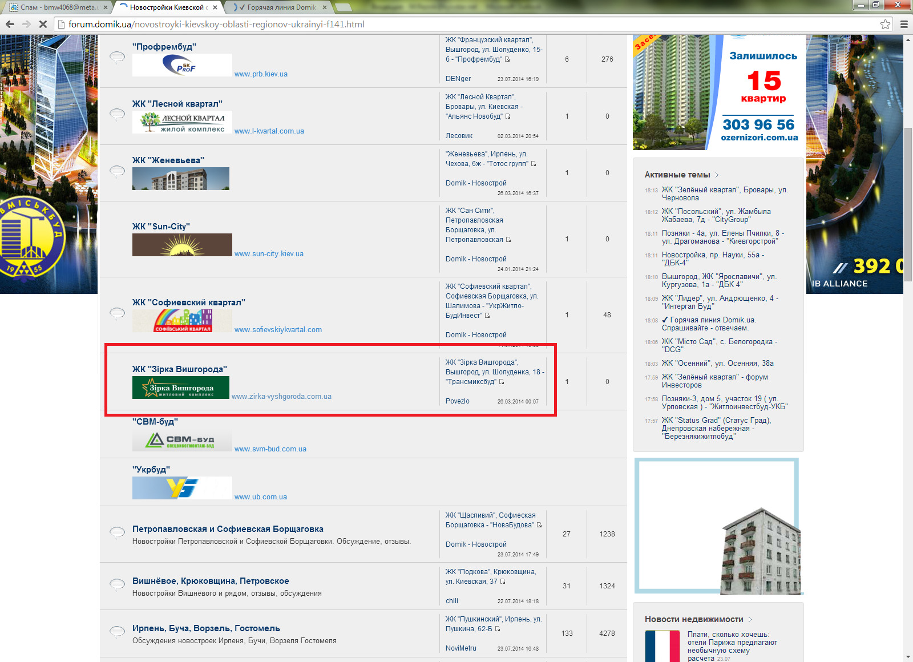
Task: Open www.zirka-vyshgoroda.com.ua link
Action: [281, 397]
